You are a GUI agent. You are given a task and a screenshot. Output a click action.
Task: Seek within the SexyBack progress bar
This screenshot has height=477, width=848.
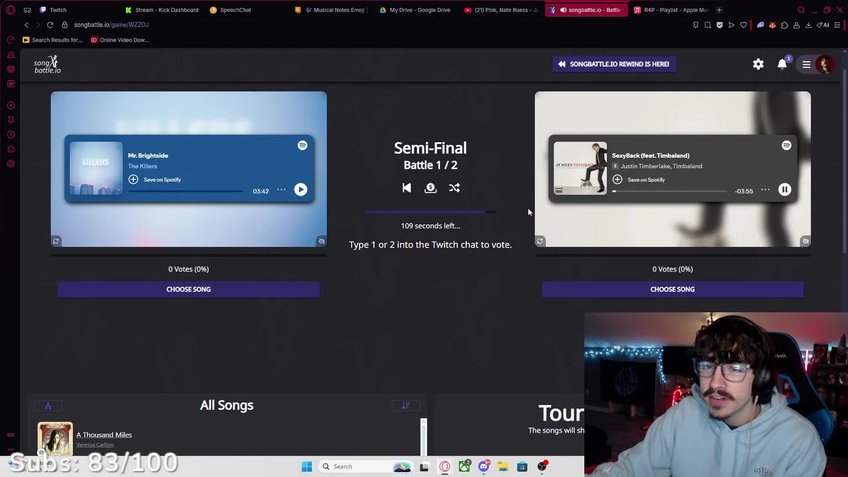(x=670, y=191)
